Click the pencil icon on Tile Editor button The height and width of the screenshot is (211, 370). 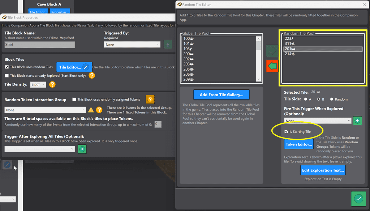[86, 67]
